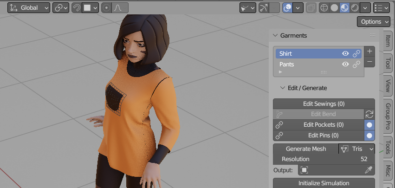Open the Options dropdown
395x188 pixels.
[373, 22]
